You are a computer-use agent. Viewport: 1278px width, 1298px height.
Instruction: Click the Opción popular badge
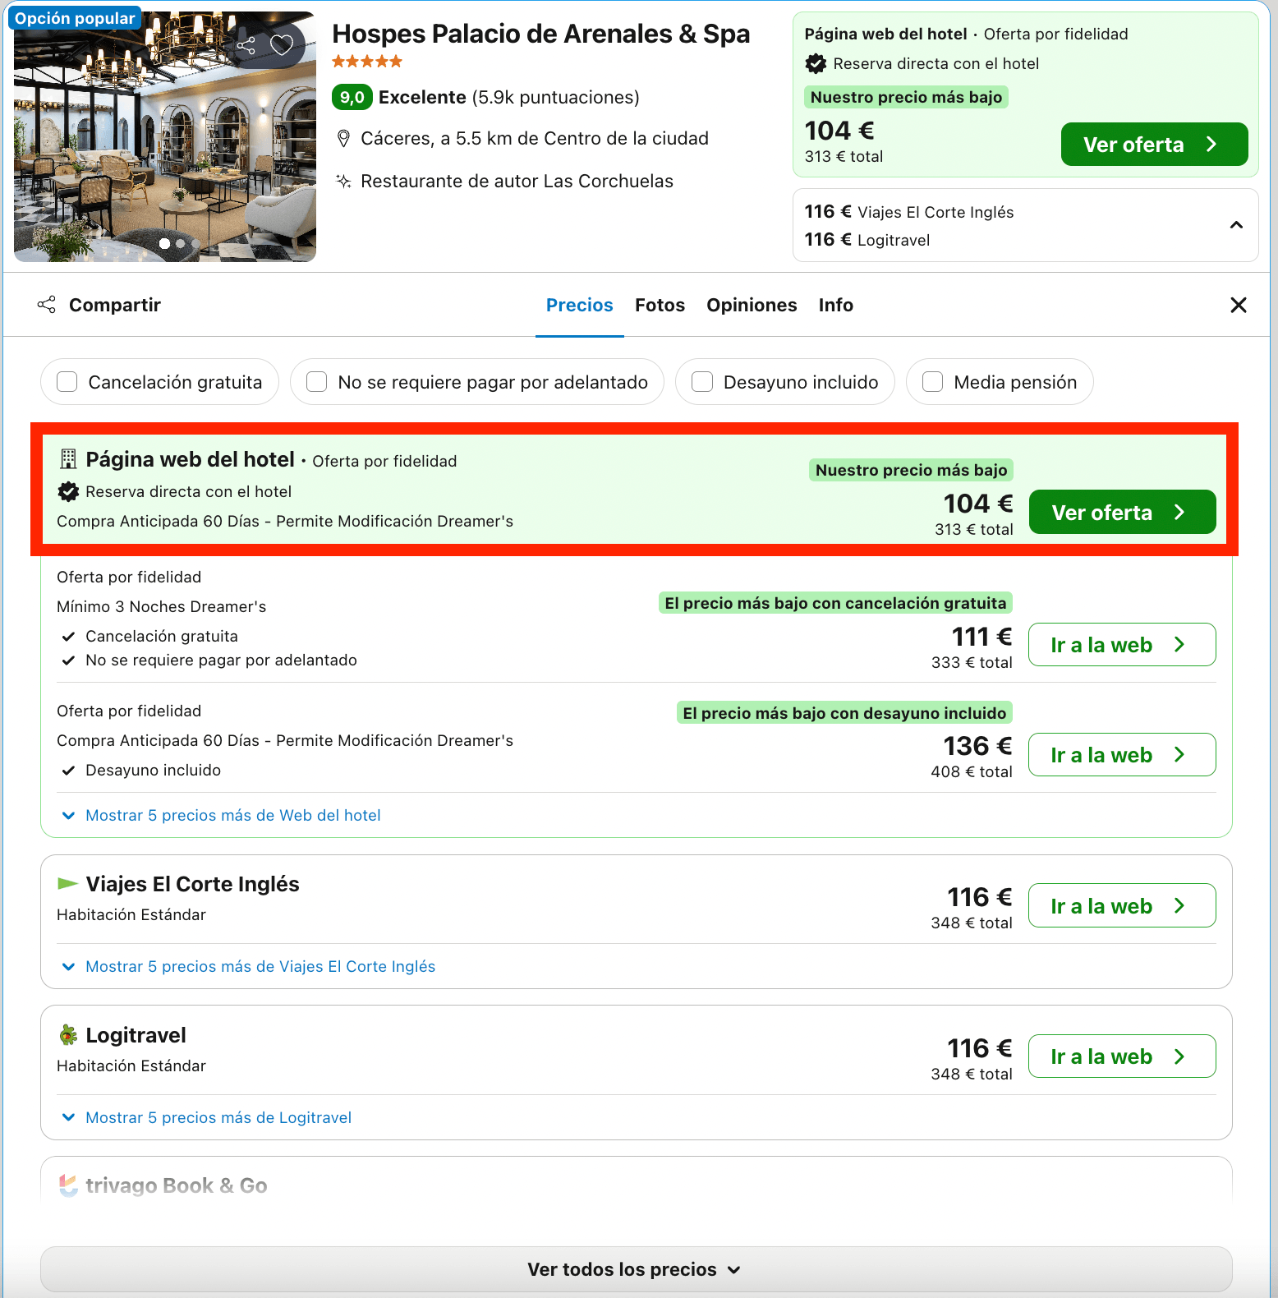pyautogui.click(x=75, y=18)
